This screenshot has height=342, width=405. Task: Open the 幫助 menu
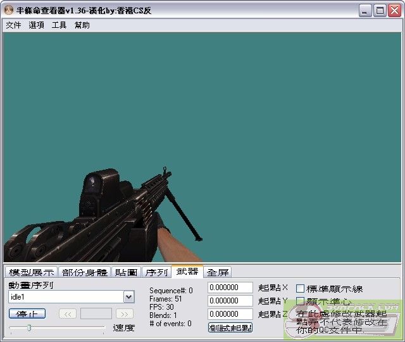[82, 25]
